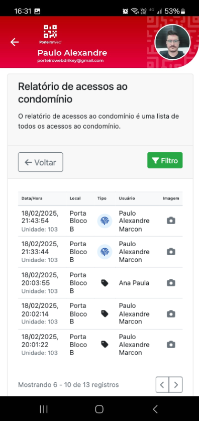Go to next page of records
The height and width of the screenshot is (421, 199).
tap(176, 384)
